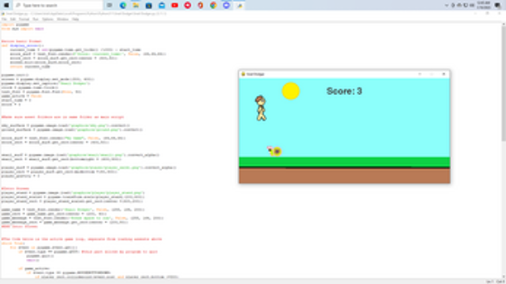Screen dimensions: 506x284
Task: Click the pygame icon in game title bar
Action: (243, 74)
